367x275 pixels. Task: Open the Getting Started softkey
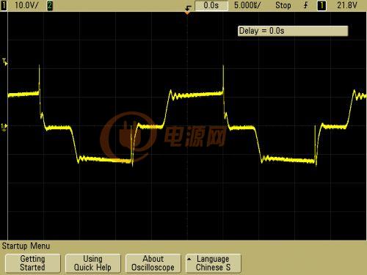[x=33, y=263]
